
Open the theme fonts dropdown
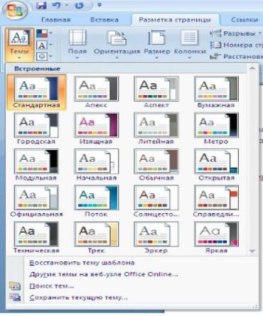point(44,45)
